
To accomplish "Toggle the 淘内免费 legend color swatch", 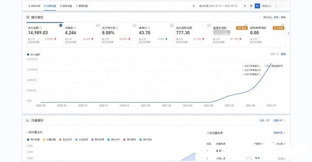I will (28, 140).
